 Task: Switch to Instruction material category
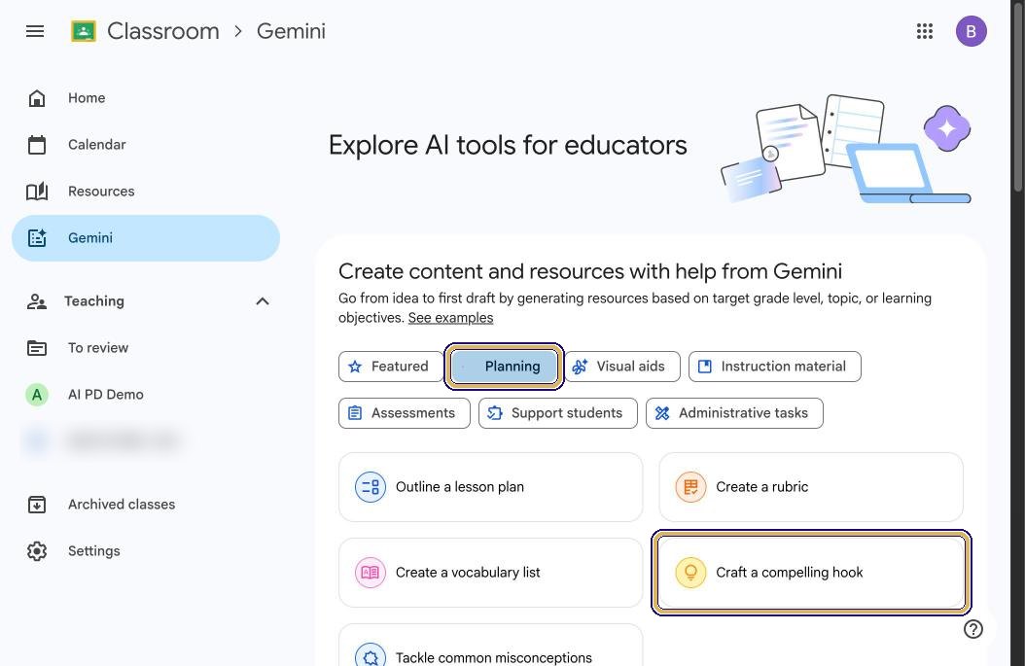click(775, 367)
